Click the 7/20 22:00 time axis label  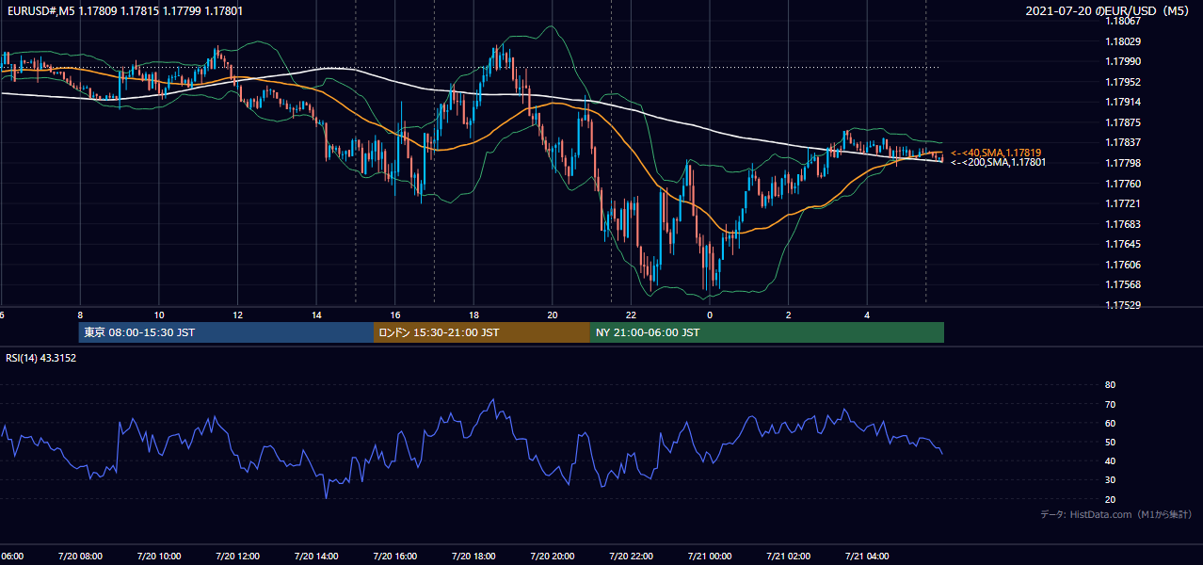coord(631,556)
